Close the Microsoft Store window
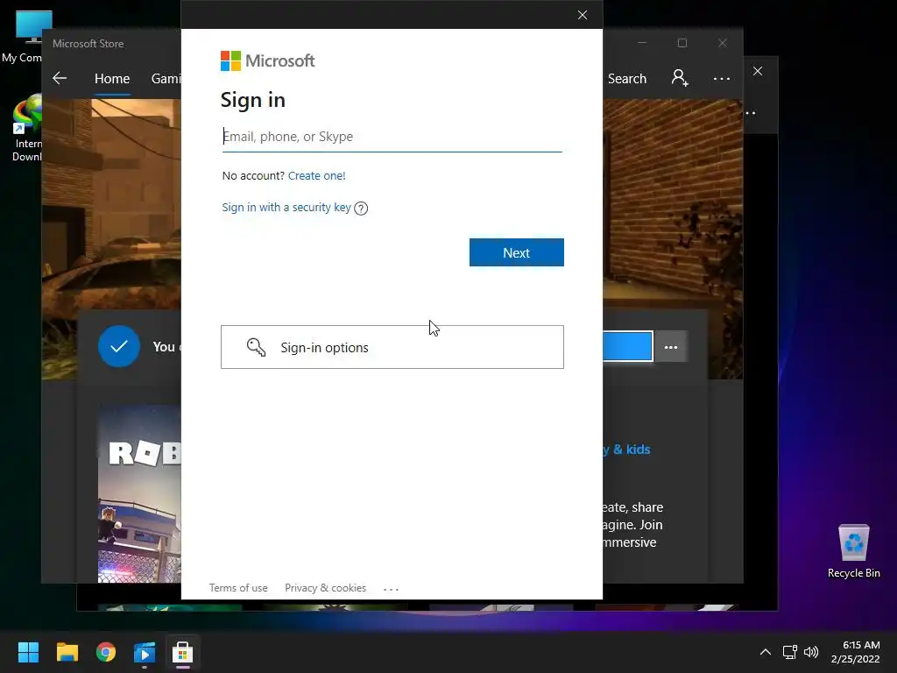897x673 pixels. tap(723, 43)
